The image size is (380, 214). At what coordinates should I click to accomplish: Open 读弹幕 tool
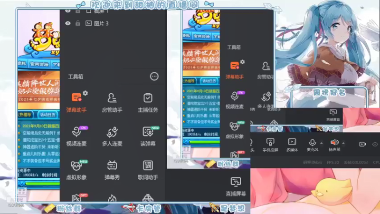click(x=148, y=136)
